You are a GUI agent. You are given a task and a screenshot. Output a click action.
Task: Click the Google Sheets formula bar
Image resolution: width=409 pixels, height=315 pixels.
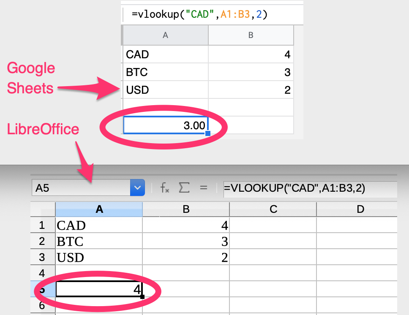coord(213,14)
